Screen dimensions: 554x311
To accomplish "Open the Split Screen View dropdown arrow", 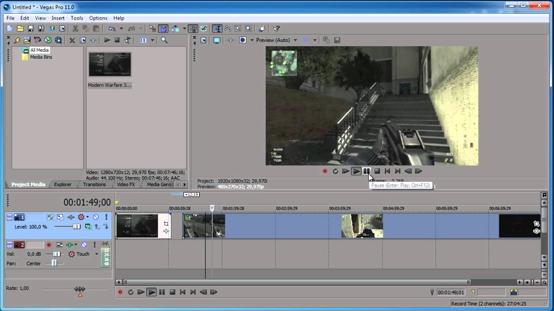I will click(x=252, y=40).
